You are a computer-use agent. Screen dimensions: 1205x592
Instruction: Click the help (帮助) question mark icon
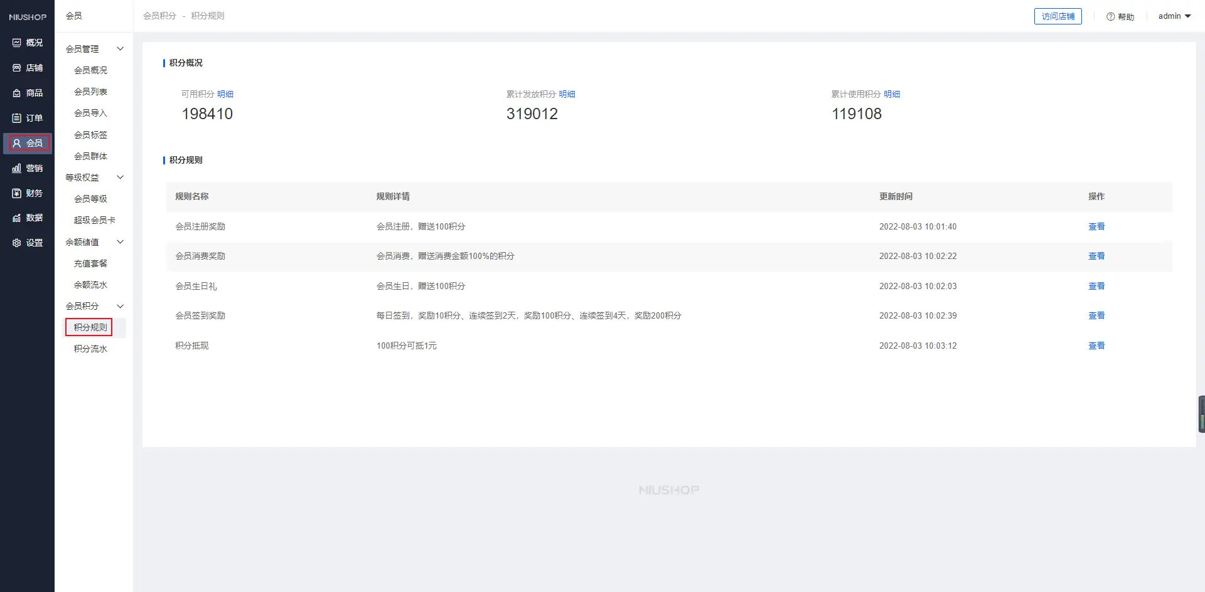1110,17
